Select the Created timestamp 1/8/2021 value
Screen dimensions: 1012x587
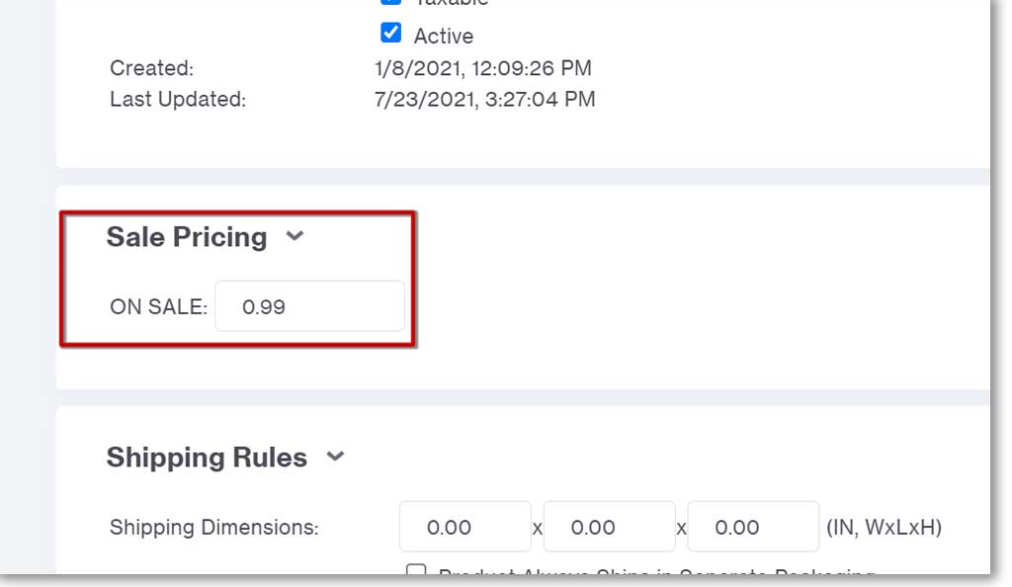[482, 68]
